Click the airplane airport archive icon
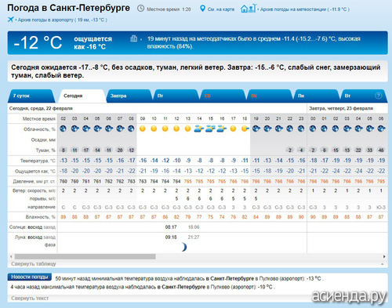Viewport: 392px width, 308px height. [x=11, y=20]
